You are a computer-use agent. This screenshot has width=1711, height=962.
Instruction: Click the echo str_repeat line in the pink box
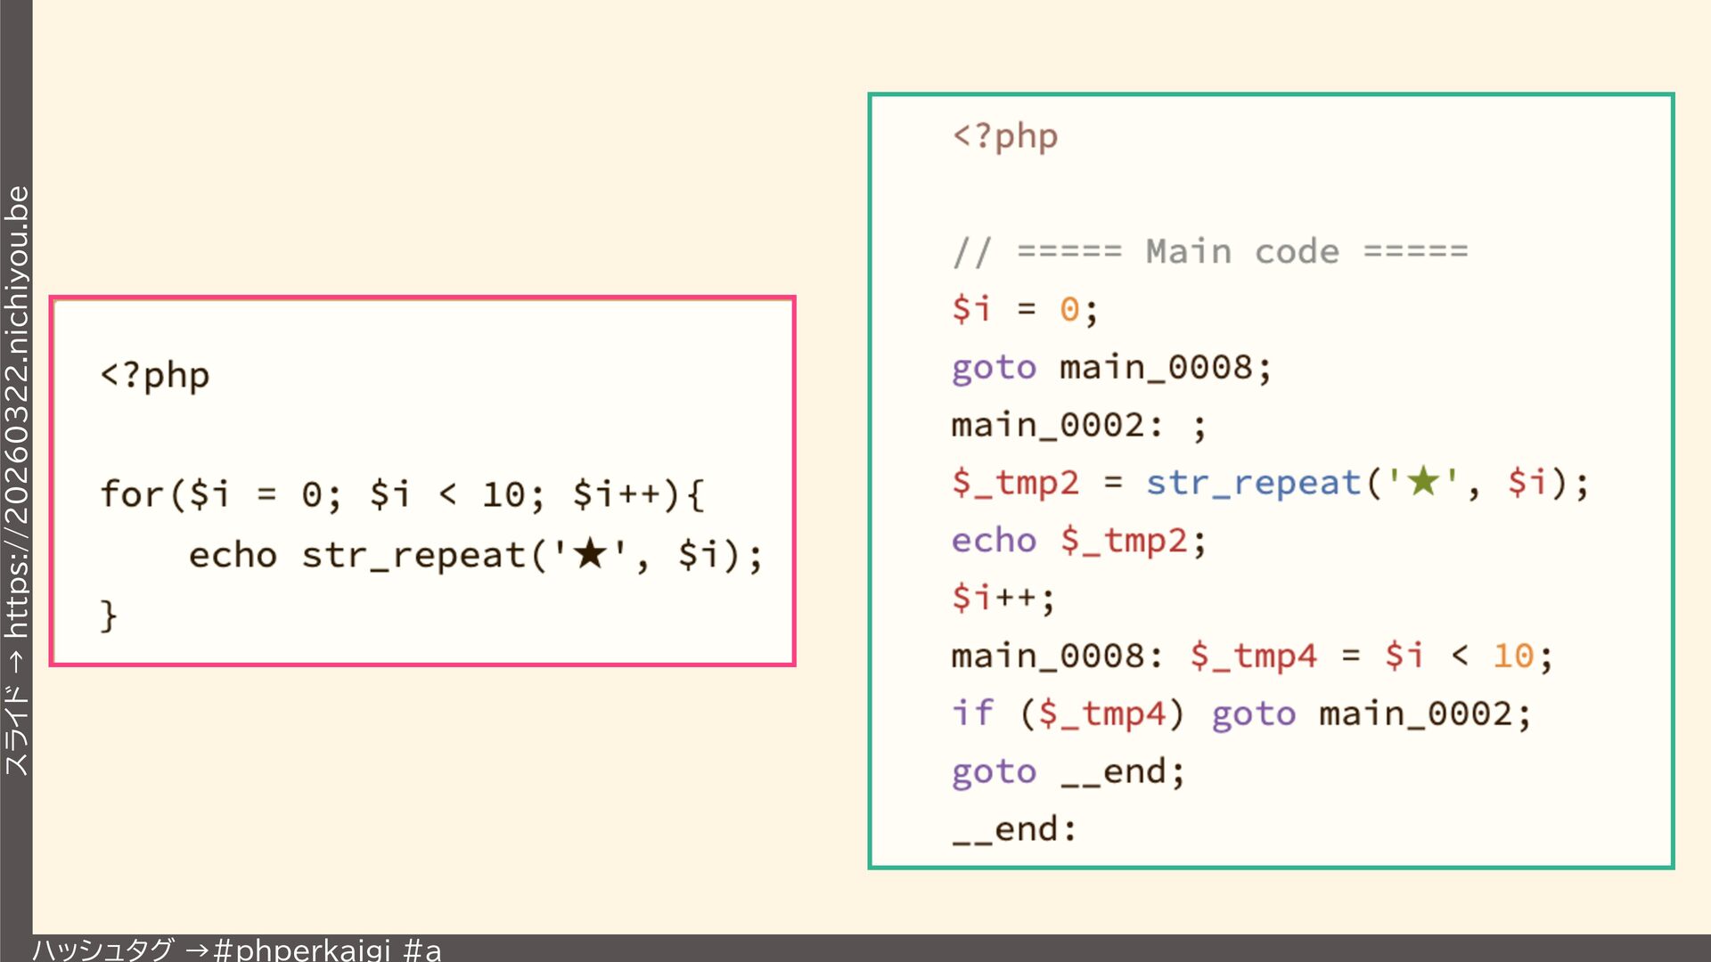[x=475, y=556]
